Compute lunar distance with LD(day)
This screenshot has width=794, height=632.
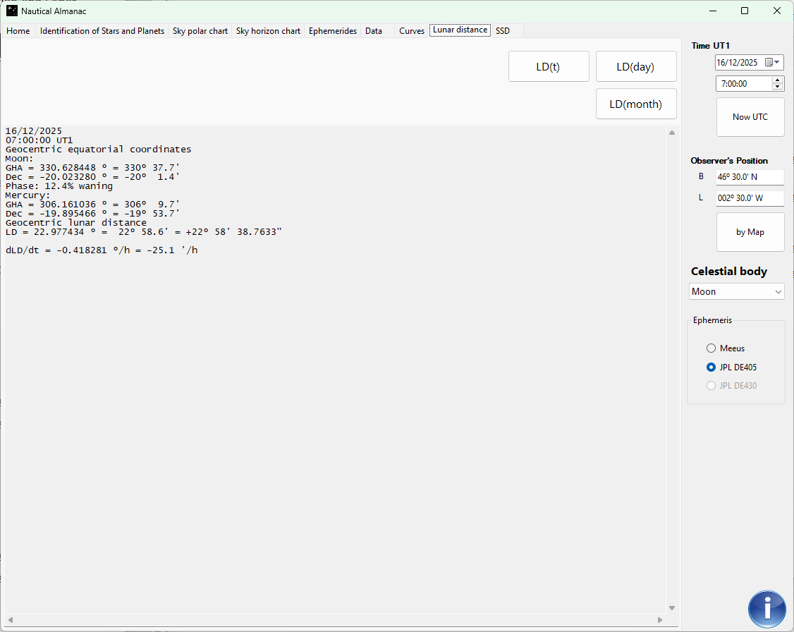click(x=635, y=67)
